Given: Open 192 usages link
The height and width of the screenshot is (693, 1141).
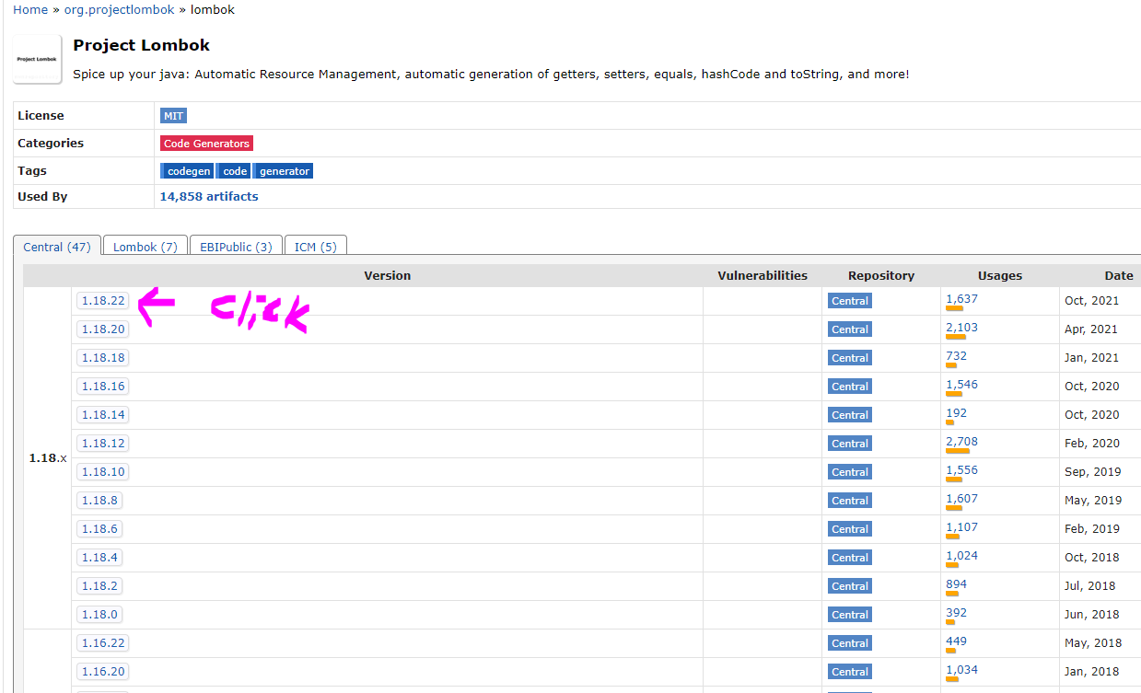Looking at the screenshot, I should pos(956,413).
